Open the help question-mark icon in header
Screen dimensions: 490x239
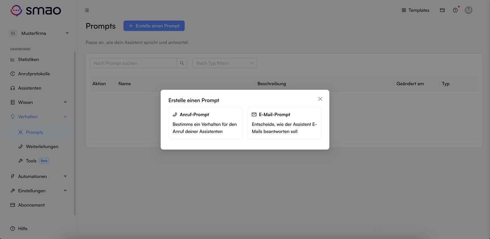click(455, 10)
